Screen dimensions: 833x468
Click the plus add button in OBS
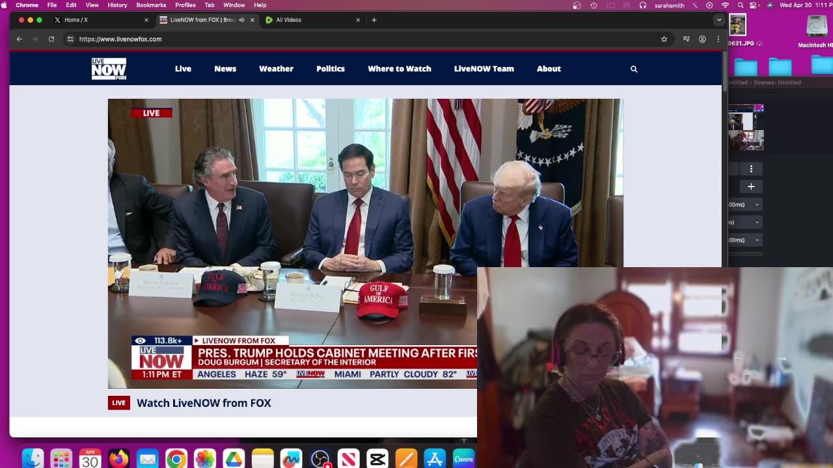pos(751,187)
